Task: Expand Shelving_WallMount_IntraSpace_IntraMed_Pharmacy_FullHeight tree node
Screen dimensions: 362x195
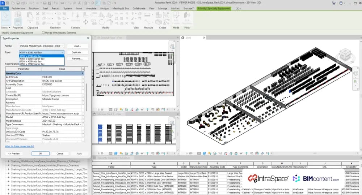Action: (9, 161)
